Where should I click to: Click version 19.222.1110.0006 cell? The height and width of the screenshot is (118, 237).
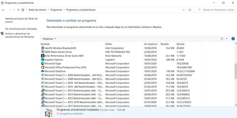[186, 71]
